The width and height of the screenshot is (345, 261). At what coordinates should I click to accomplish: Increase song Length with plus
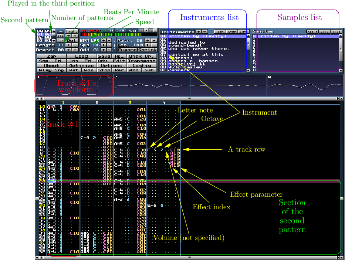tap(69, 45)
